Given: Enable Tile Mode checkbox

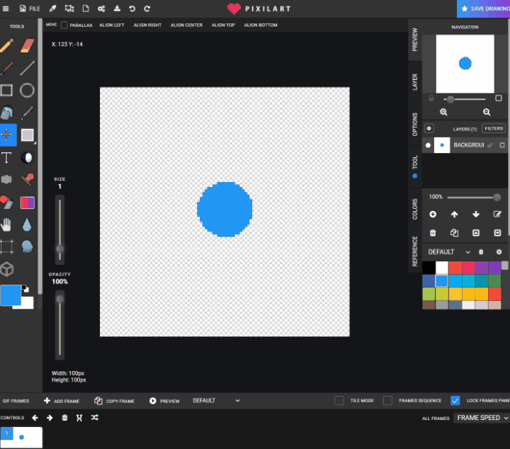Looking at the screenshot, I should pos(339,401).
